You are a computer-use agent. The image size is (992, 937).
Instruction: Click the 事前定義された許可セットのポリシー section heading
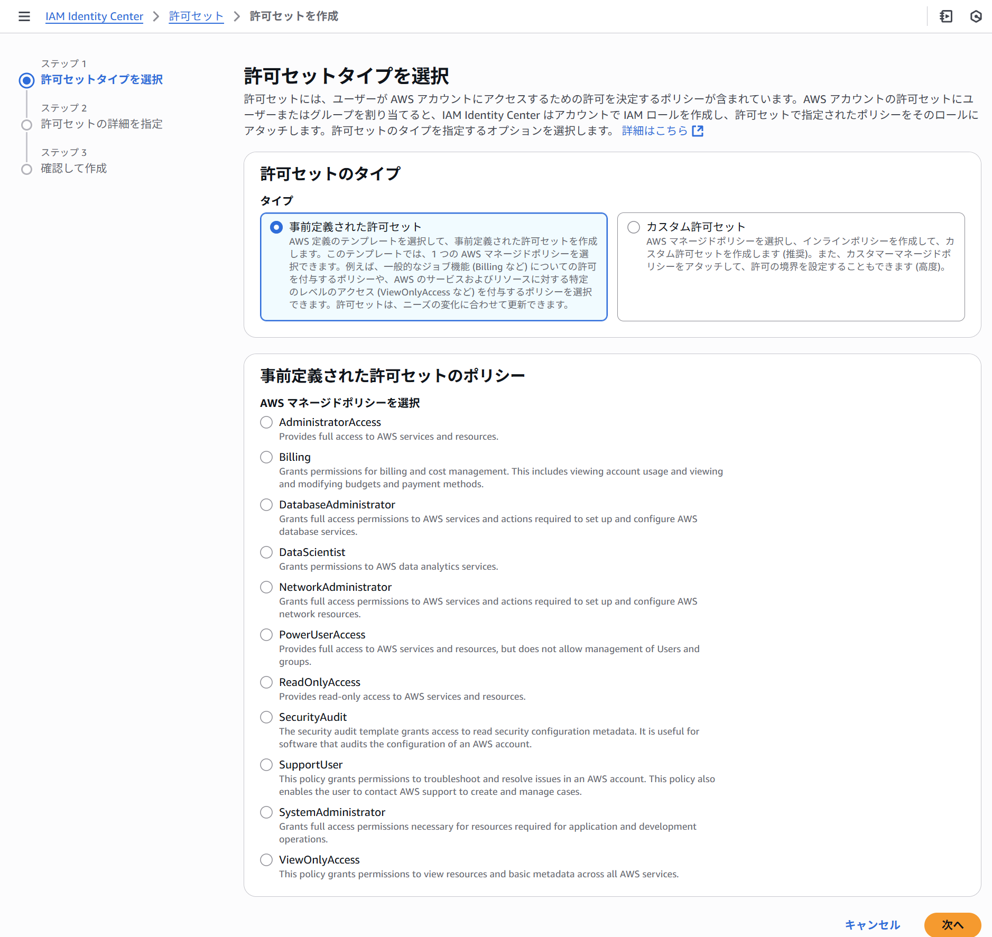392,376
